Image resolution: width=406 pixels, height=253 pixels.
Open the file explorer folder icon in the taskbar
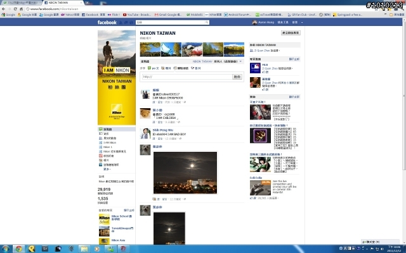click(x=84, y=249)
